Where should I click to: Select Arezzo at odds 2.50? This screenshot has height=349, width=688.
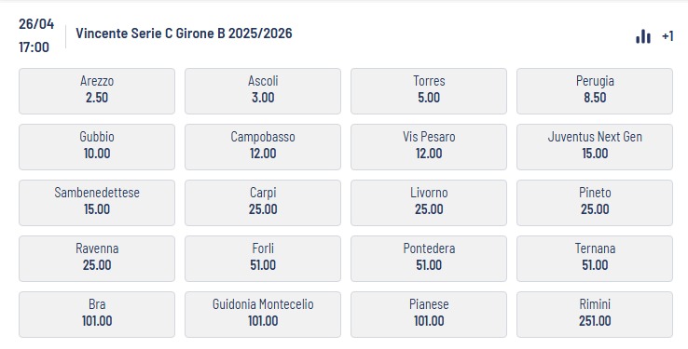(x=97, y=91)
